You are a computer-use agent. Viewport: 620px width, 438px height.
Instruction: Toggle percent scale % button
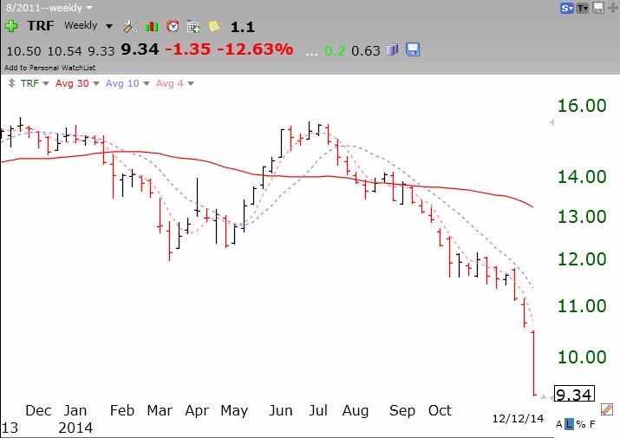pos(580,424)
